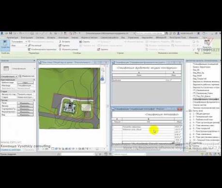Image resolution: width=222 pixels, height=188 pixels.
Task: Open the Спецификация filter dropdown in Properties
Action: pyautogui.click(x=9, y=76)
